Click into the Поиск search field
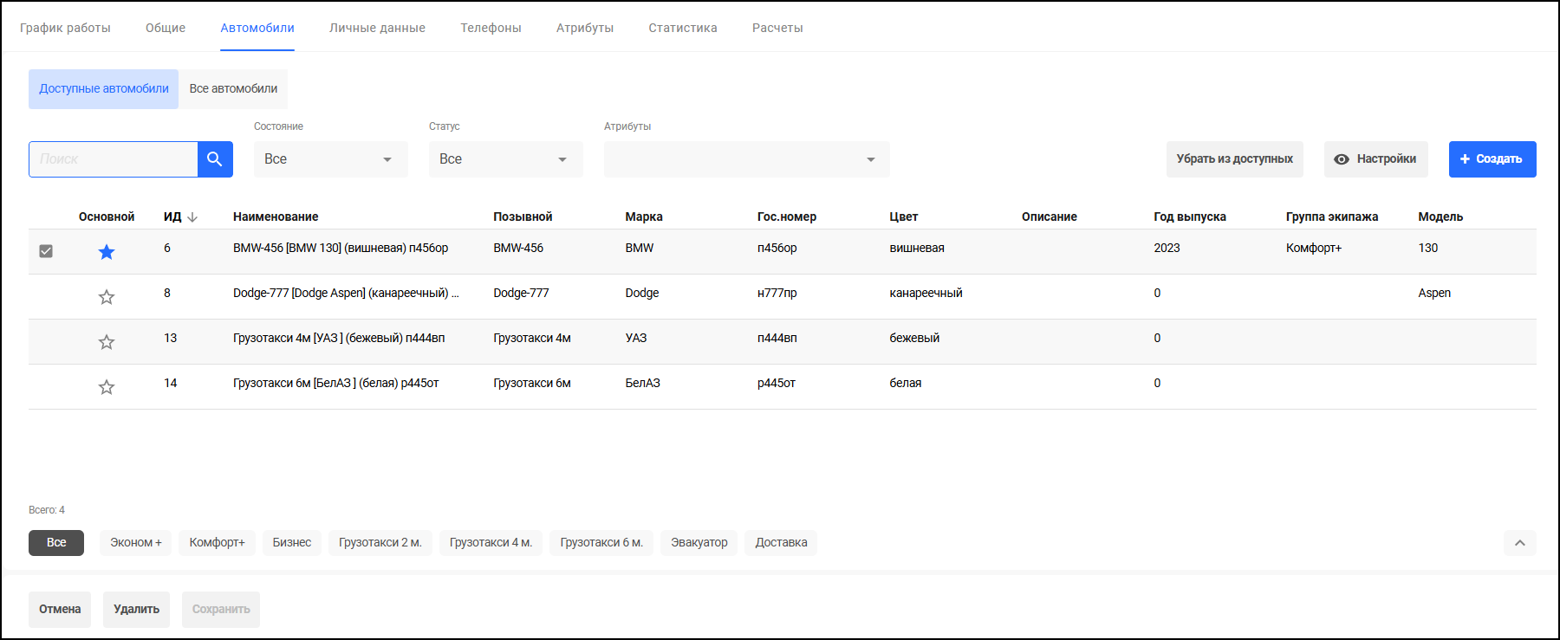This screenshot has height=640, width=1560. [114, 159]
